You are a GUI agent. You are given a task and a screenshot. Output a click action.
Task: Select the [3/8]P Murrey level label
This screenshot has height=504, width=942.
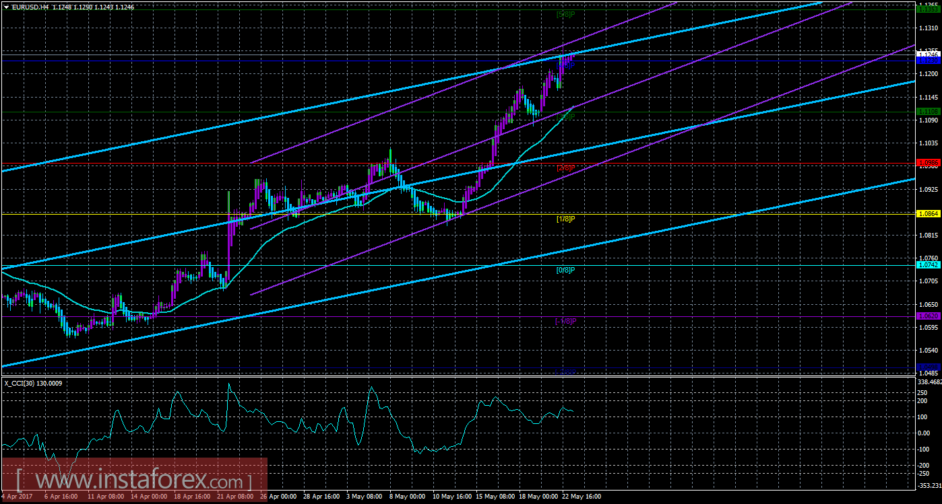565,116
